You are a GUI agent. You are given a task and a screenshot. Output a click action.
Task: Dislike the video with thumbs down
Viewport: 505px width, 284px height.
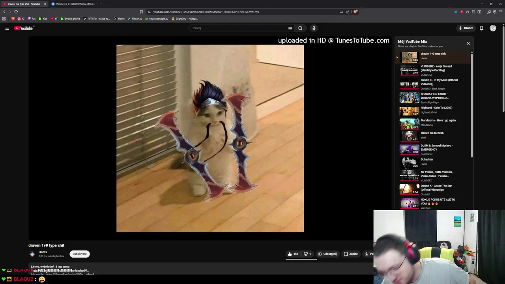[x=307, y=254]
